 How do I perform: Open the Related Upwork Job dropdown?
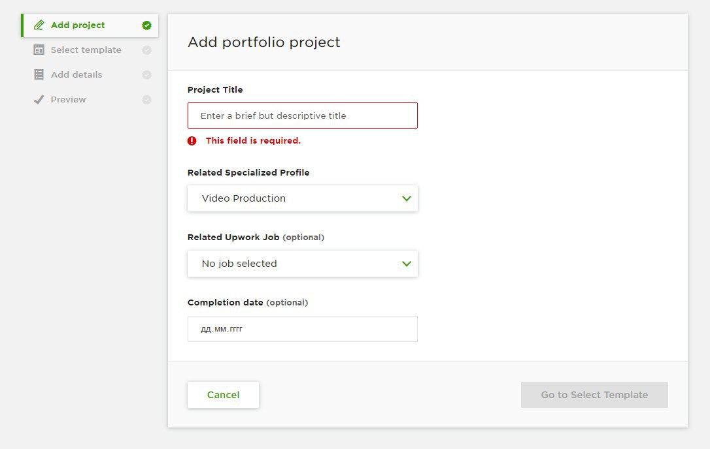(303, 264)
